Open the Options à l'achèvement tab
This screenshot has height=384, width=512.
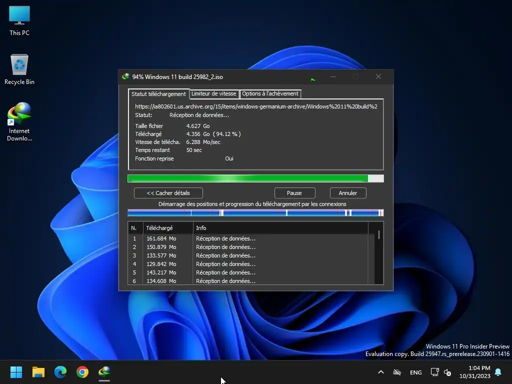[270, 93]
